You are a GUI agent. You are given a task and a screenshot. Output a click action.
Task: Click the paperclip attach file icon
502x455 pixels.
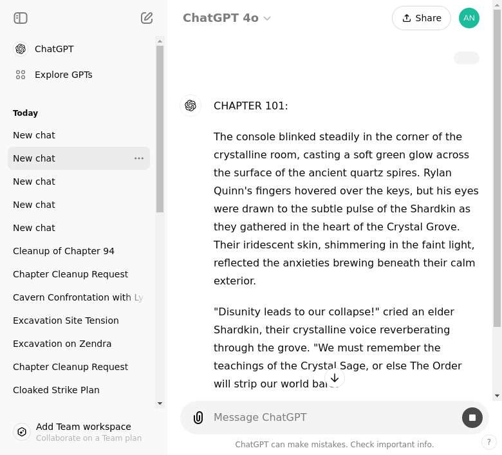click(198, 418)
